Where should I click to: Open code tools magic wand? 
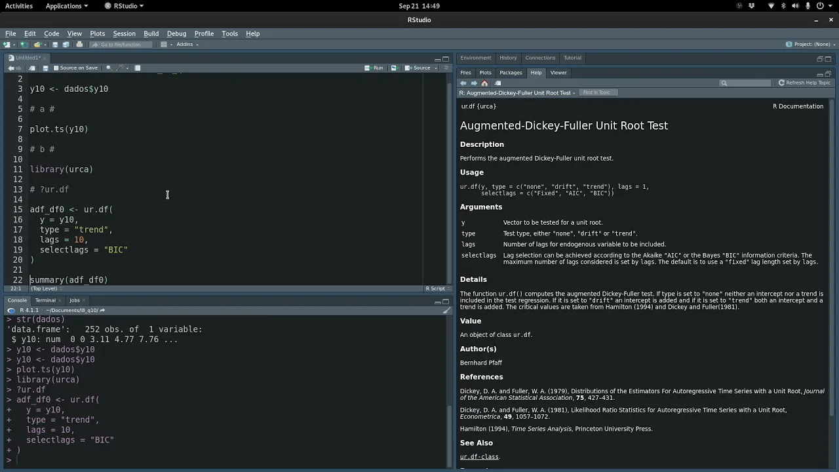point(120,68)
